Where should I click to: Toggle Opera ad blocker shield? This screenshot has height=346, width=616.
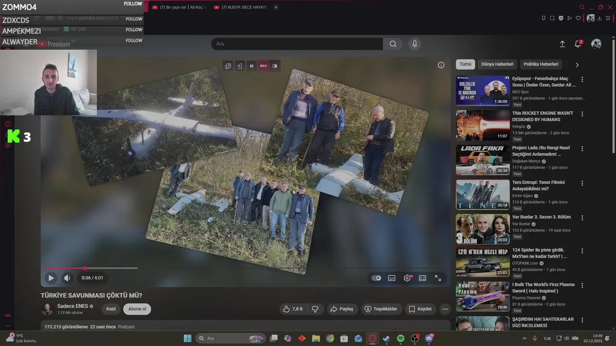click(x=561, y=18)
